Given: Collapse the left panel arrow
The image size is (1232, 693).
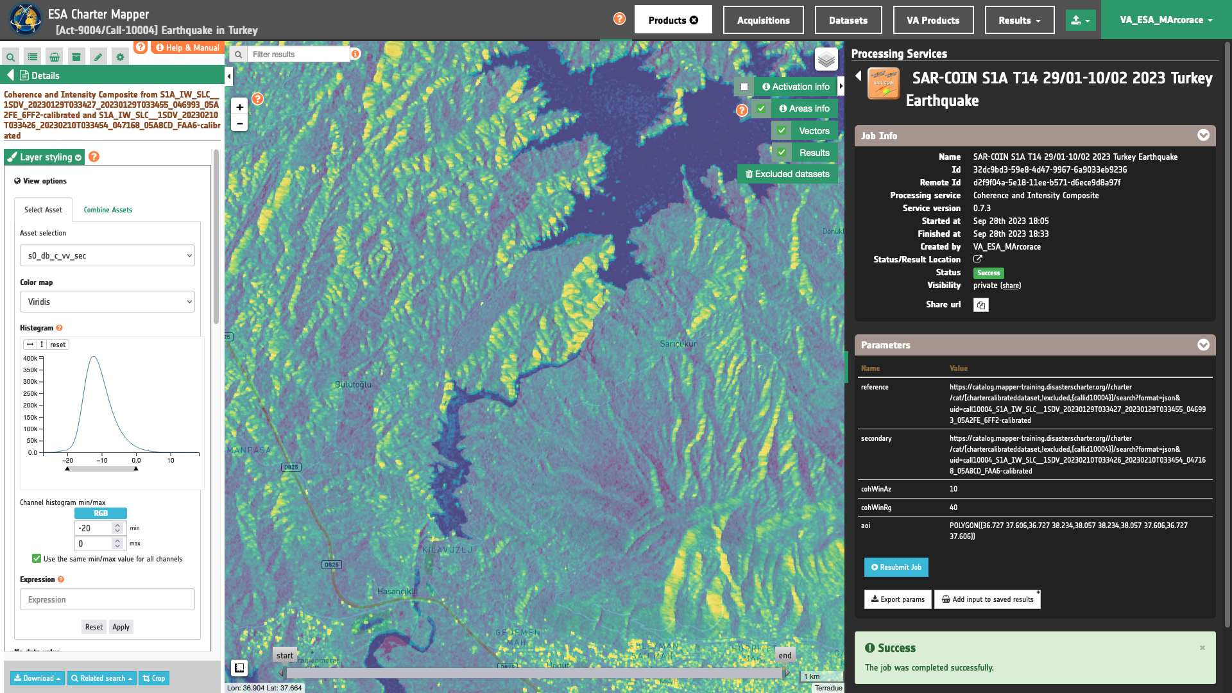Looking at the screenshot, I should [229, 76].
